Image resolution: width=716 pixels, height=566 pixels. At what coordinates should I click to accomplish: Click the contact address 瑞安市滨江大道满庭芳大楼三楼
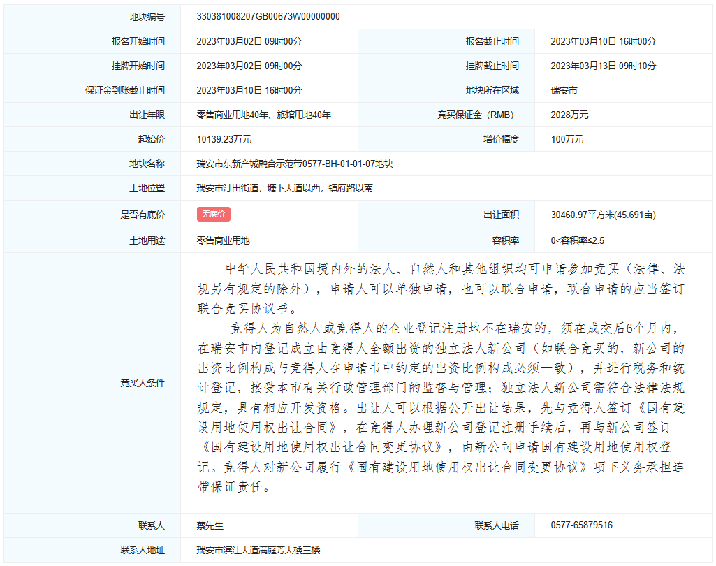258,551
